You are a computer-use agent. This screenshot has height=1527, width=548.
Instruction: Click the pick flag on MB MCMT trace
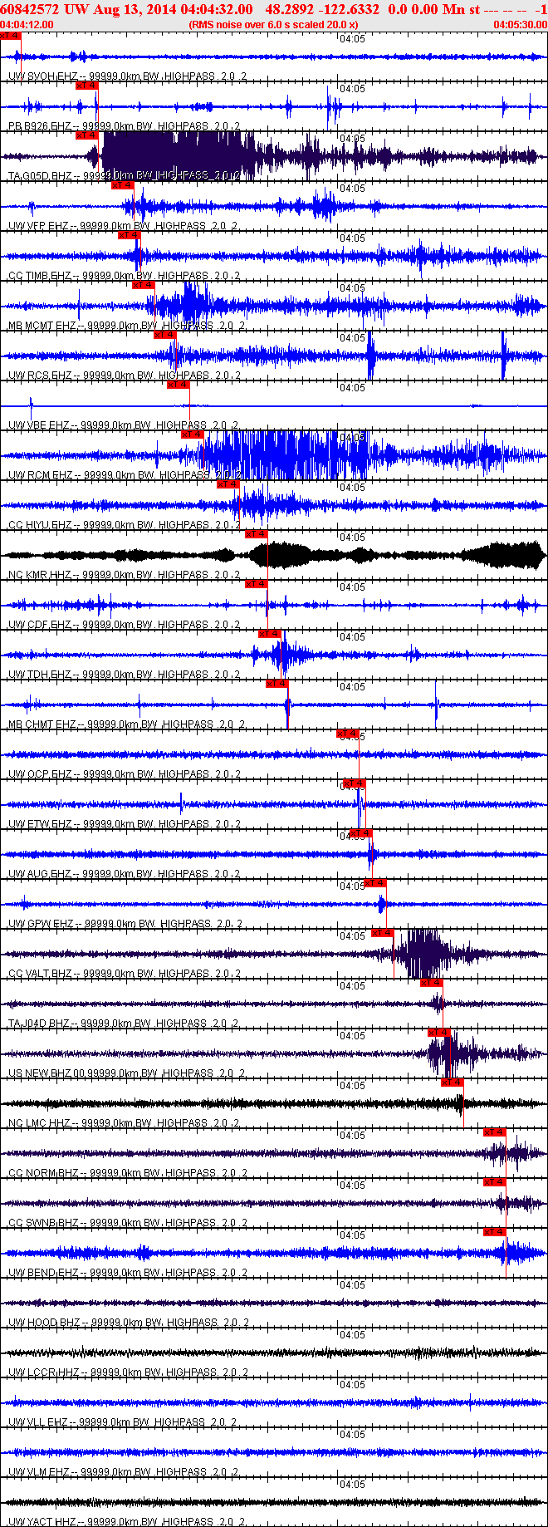coord(144,285)
